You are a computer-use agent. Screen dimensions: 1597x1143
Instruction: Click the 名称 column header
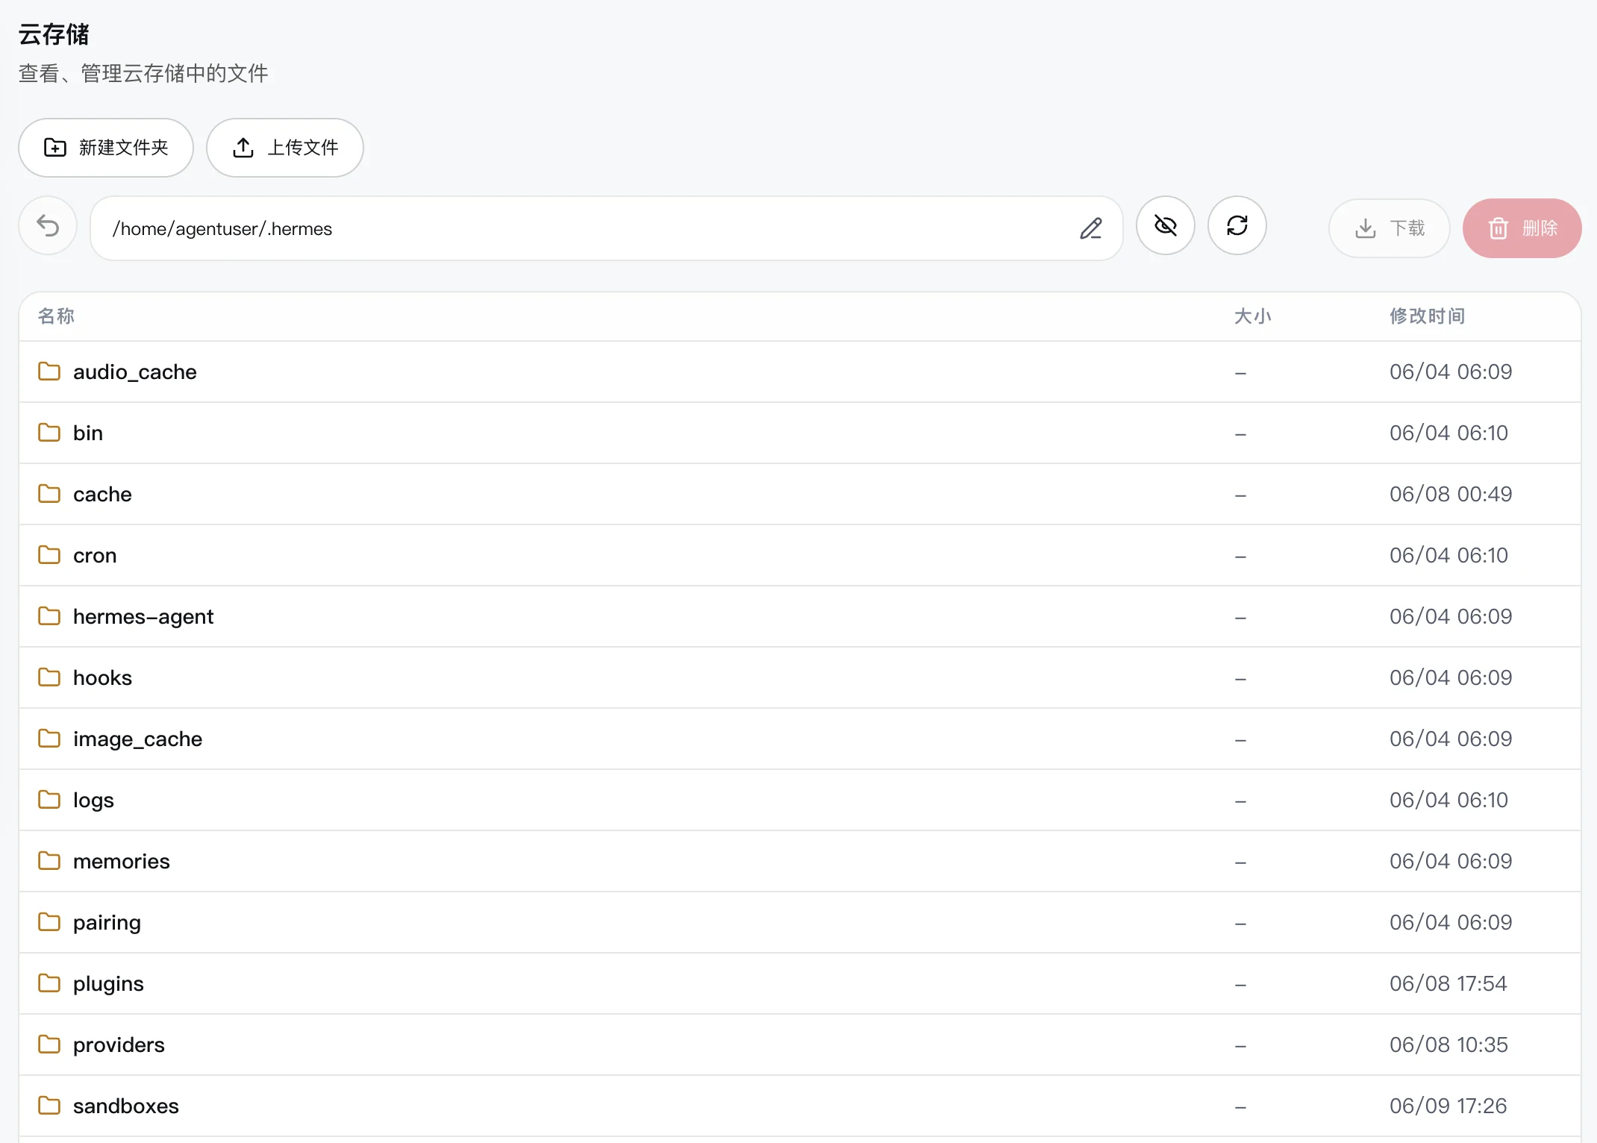(56, 316)
